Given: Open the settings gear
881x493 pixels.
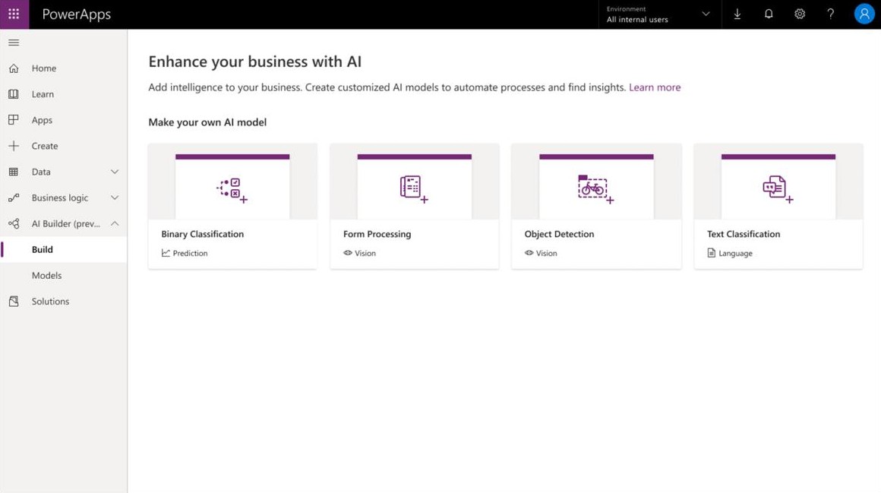Looking at the screenshot, I should click(800, 14).
